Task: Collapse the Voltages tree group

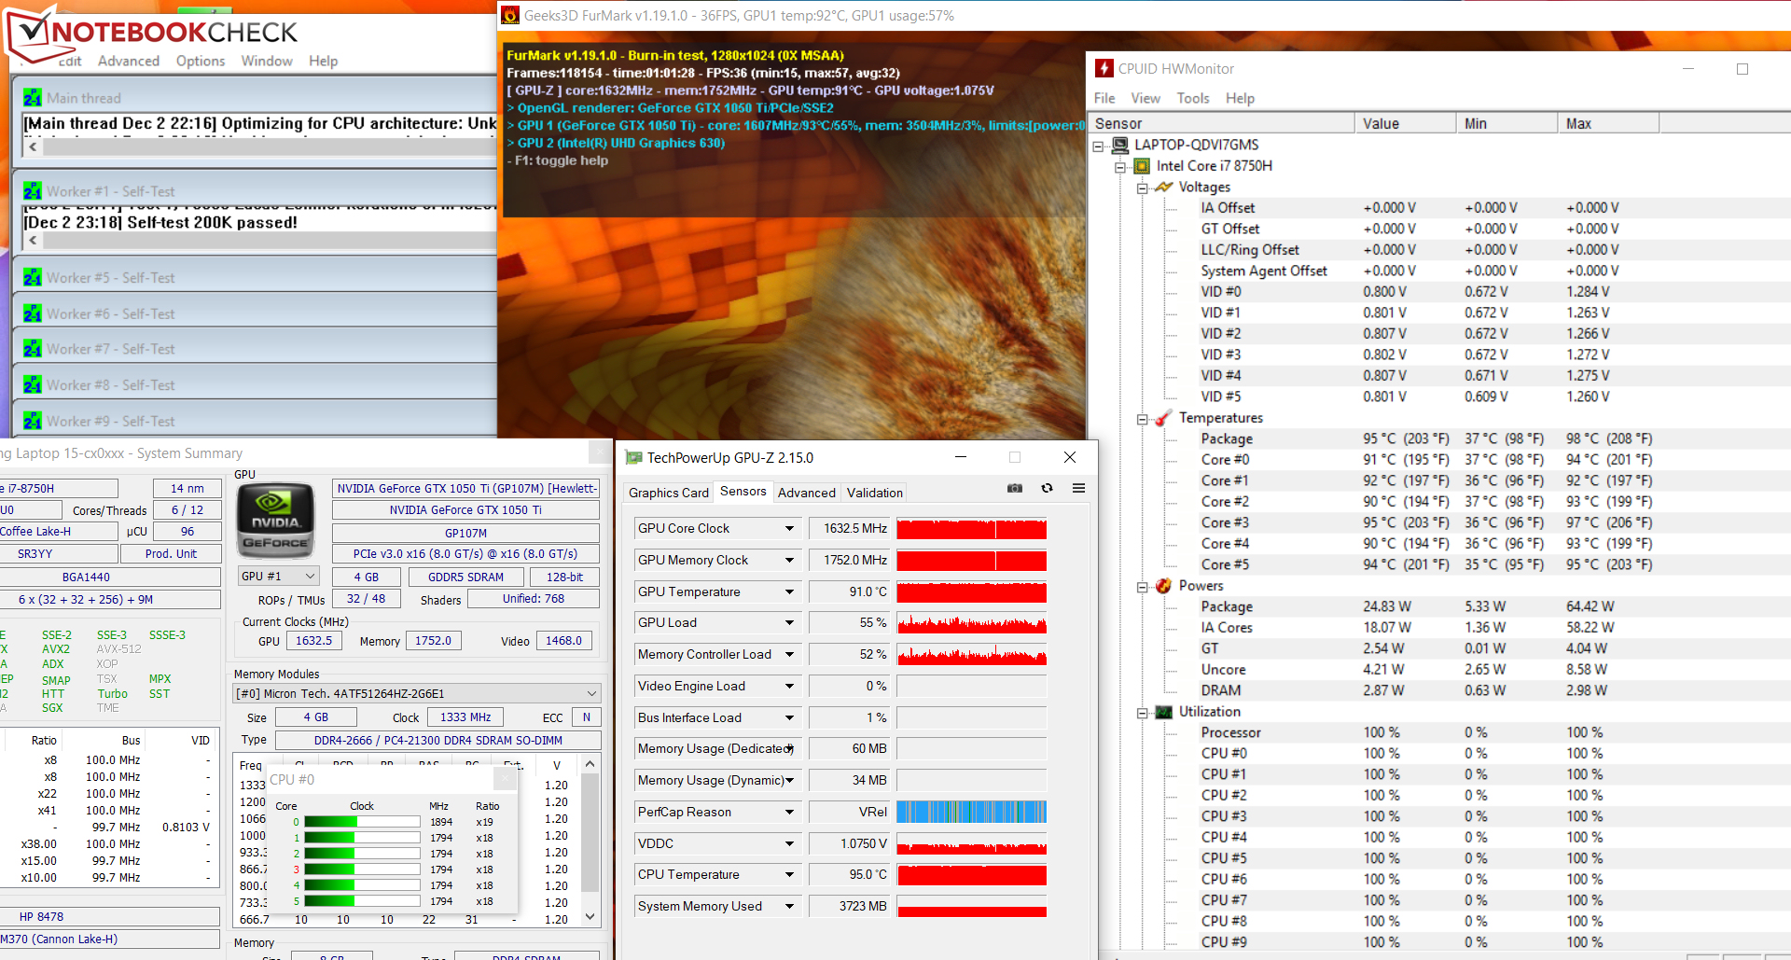Action: point(1142,188)
